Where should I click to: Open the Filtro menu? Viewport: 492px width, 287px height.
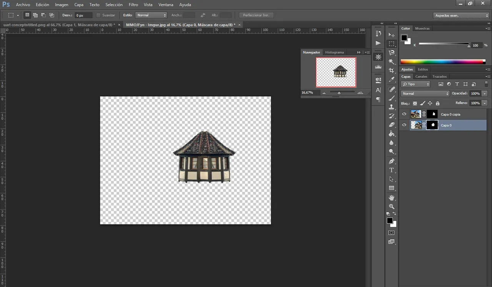coord(133,5)
